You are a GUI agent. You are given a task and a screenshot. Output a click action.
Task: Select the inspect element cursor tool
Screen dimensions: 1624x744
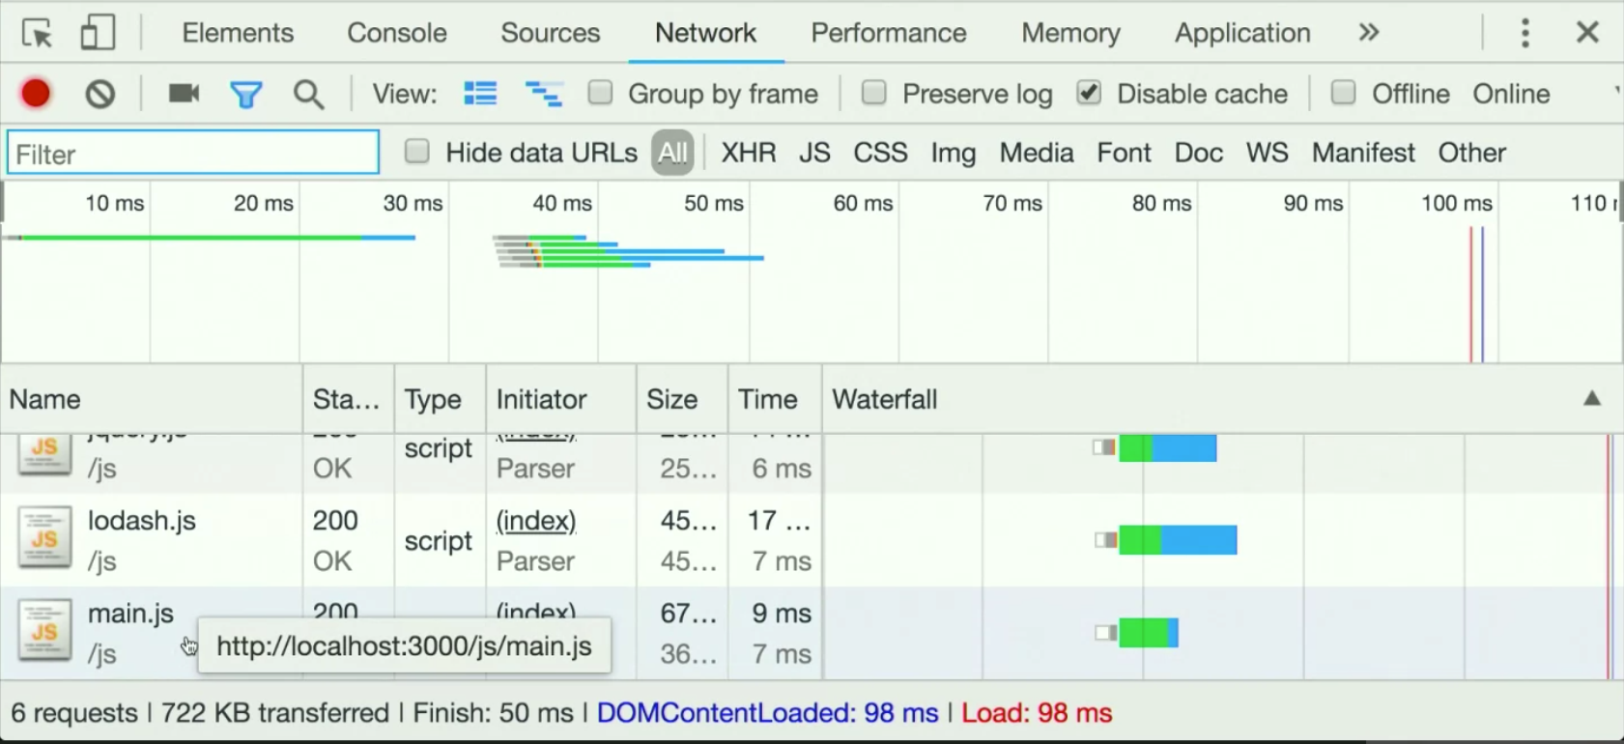(38, 34)
